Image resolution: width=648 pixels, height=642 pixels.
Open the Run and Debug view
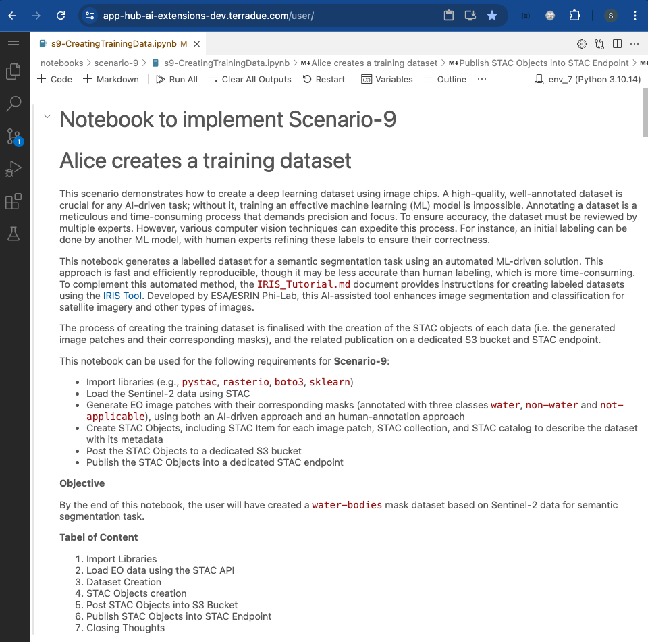tap(13, 169)
